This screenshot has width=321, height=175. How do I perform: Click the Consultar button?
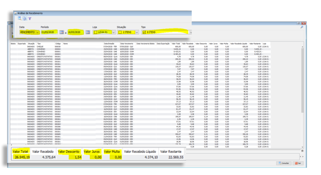pyautogui.click(x=284, y=163)
